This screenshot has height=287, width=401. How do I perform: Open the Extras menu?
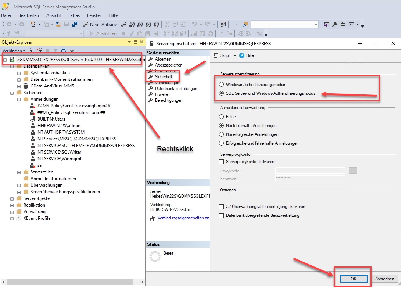tap(74, 15)
